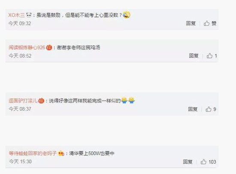The height and width of the screenshot is (174, 236).
Task: Open the profile of 等待娃娃回家的老妈子
Action: coord(33,153)
